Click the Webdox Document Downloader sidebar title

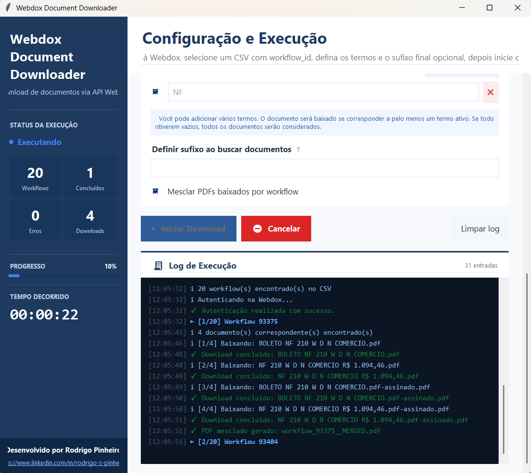48,57
